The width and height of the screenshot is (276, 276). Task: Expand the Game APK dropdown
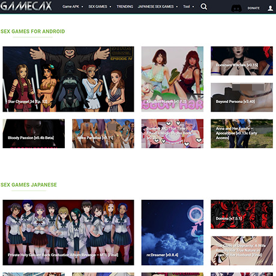coord(73,7)
